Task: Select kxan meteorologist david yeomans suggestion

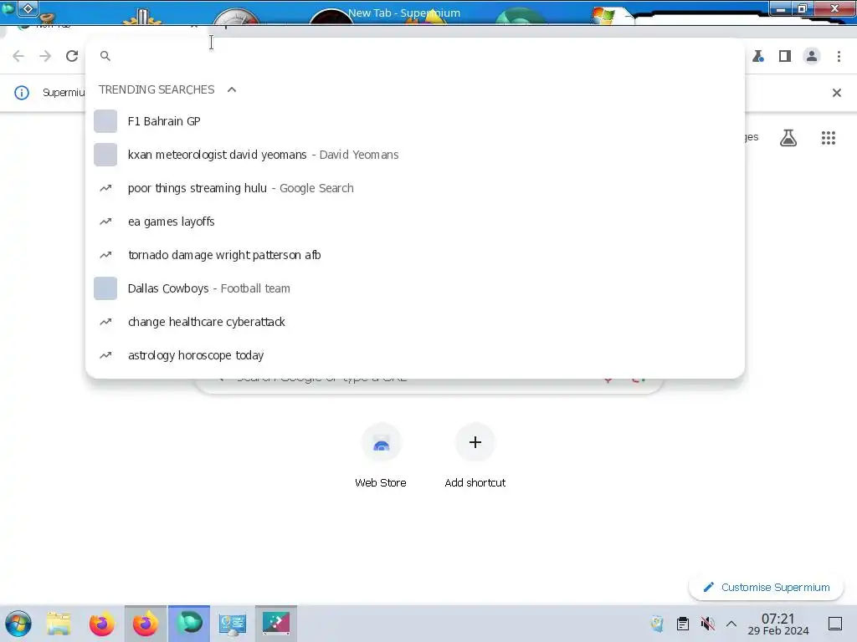Action: [415, 155]
